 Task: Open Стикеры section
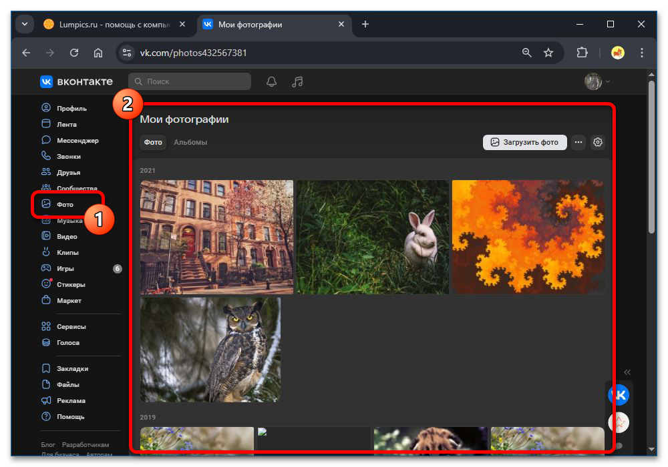pos(63,284)
